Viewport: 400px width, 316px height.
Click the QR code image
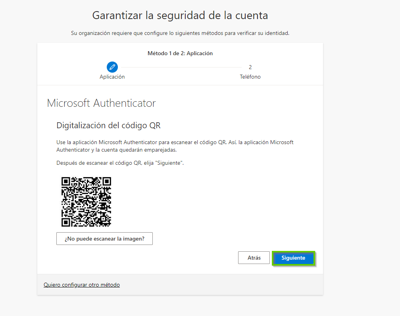pyautogui.click(x=86, y=202)
